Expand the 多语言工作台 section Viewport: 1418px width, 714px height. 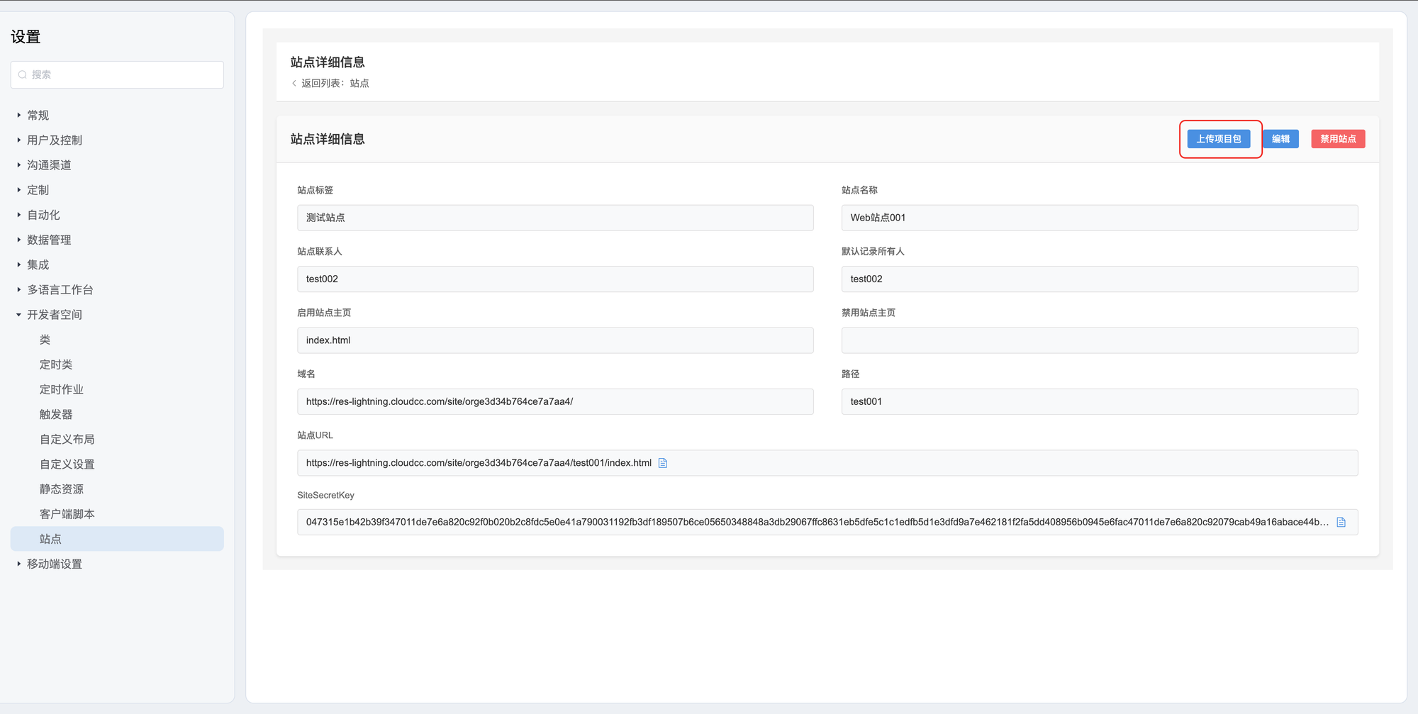pos(19,290)
